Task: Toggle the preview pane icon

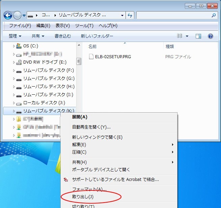Action: pos(198,36)
